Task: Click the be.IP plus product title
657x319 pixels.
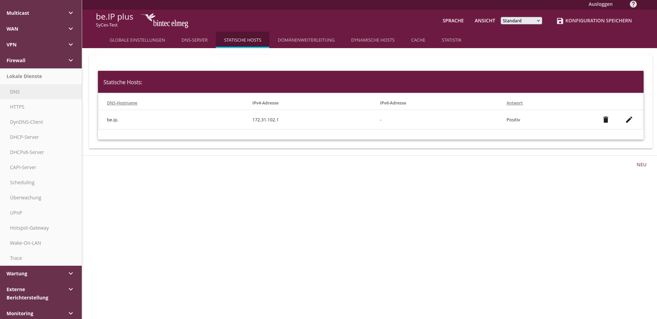Action: pos(114,17)
